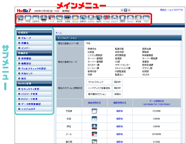Click the メール icon in main menu
The image size is (186, 144).
(x=52, y=19)
